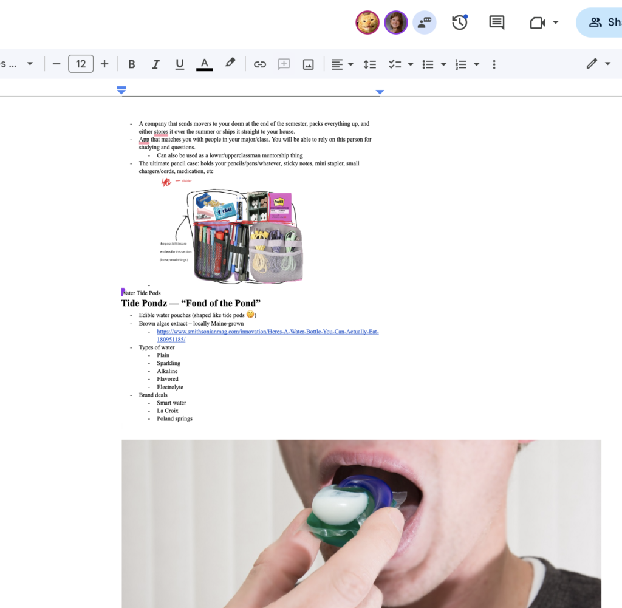Toggle underline formatting
Screen dimensions: 622x608
pyautogui.click(x=180, y=64)
